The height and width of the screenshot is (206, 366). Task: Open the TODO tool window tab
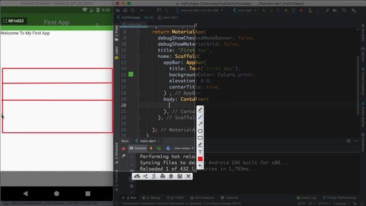(x=175, y=197)
